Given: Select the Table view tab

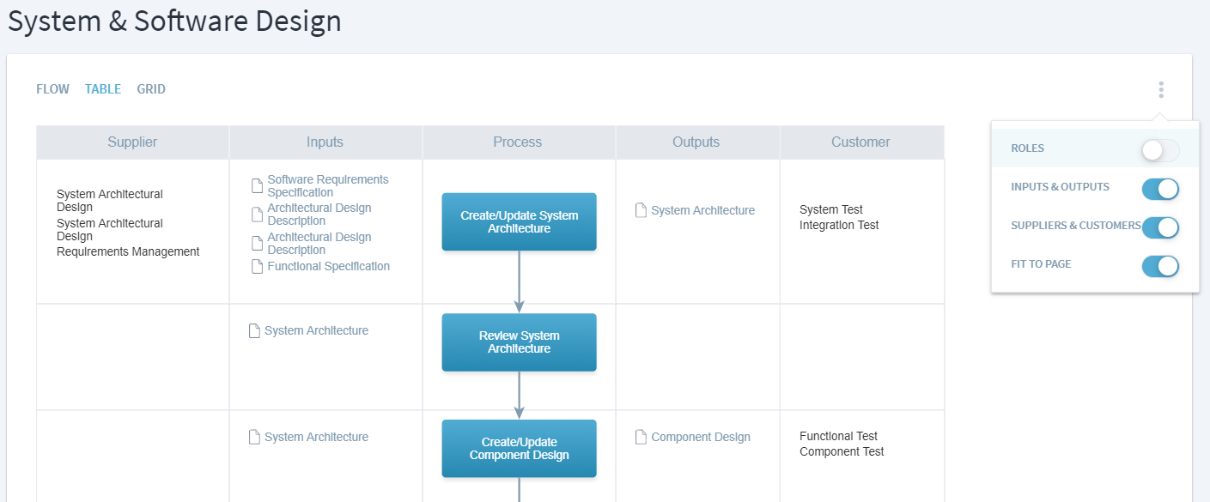Looking at the screenshot, I should [x=103, y=89].
